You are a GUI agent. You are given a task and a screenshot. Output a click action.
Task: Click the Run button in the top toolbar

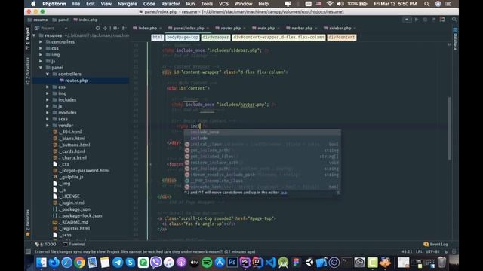(x=417, y=20)
